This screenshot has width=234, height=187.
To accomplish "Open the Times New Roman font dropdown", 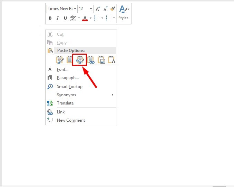I will (x=75, y=9).
